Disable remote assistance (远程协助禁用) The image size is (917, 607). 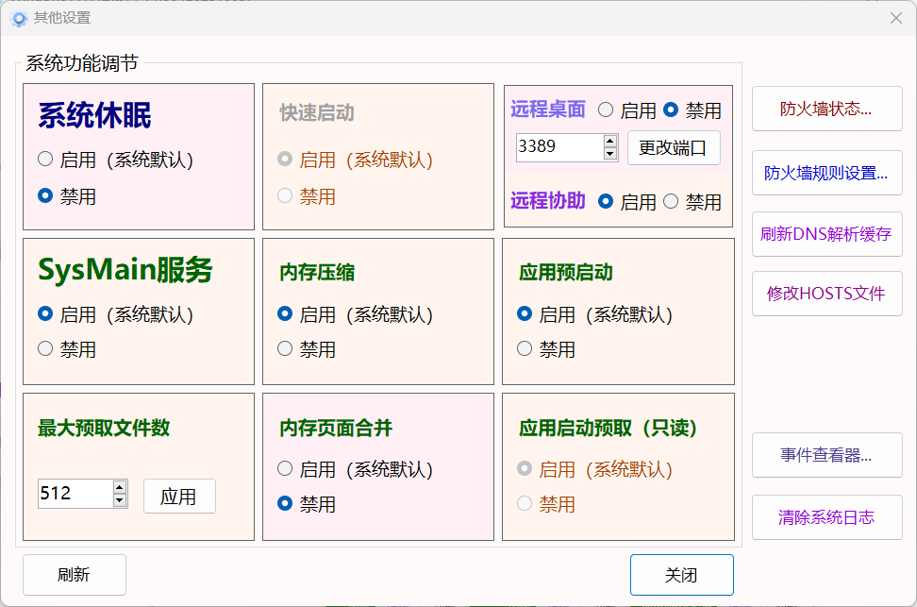[x=671, y=201]
